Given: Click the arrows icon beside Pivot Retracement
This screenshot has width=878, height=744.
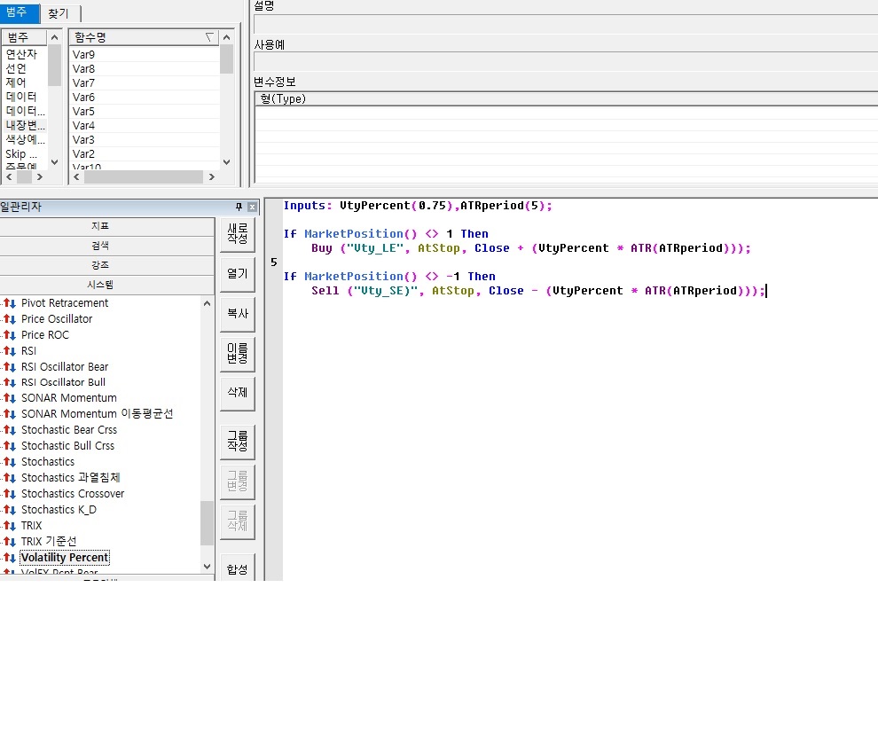Looking at the screenshot, I should (10, 303).
